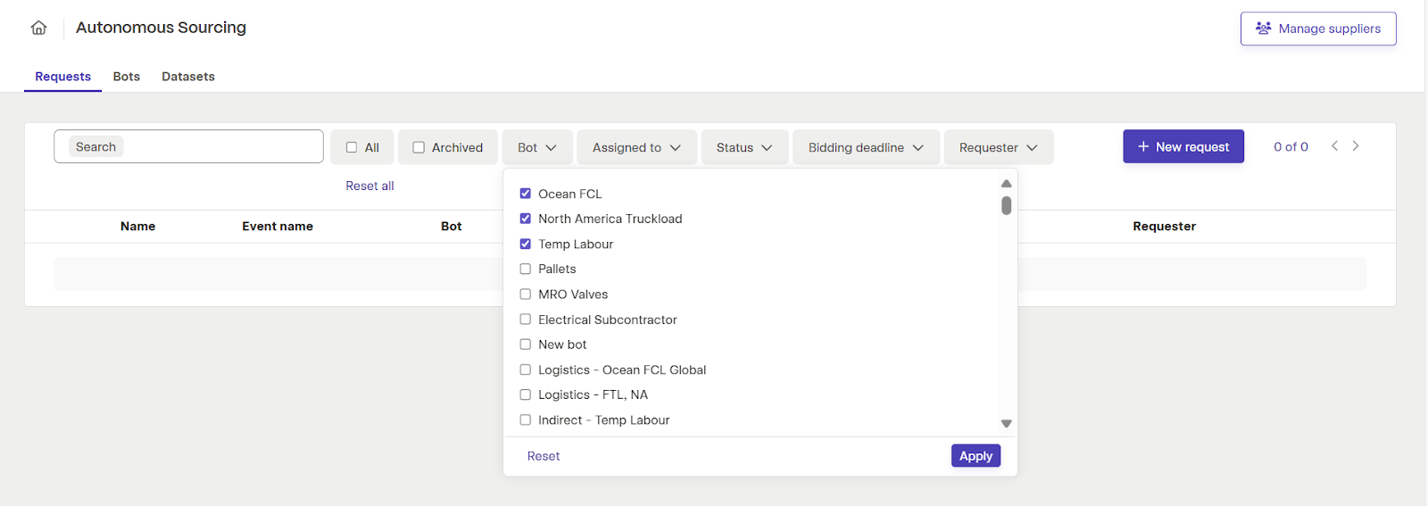Open the Datasets tab
Screen dimensions: 1428x506
click(188, 77)
